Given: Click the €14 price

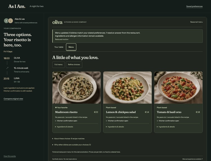Looking at the screenshot, I should [x=147, y=112].
